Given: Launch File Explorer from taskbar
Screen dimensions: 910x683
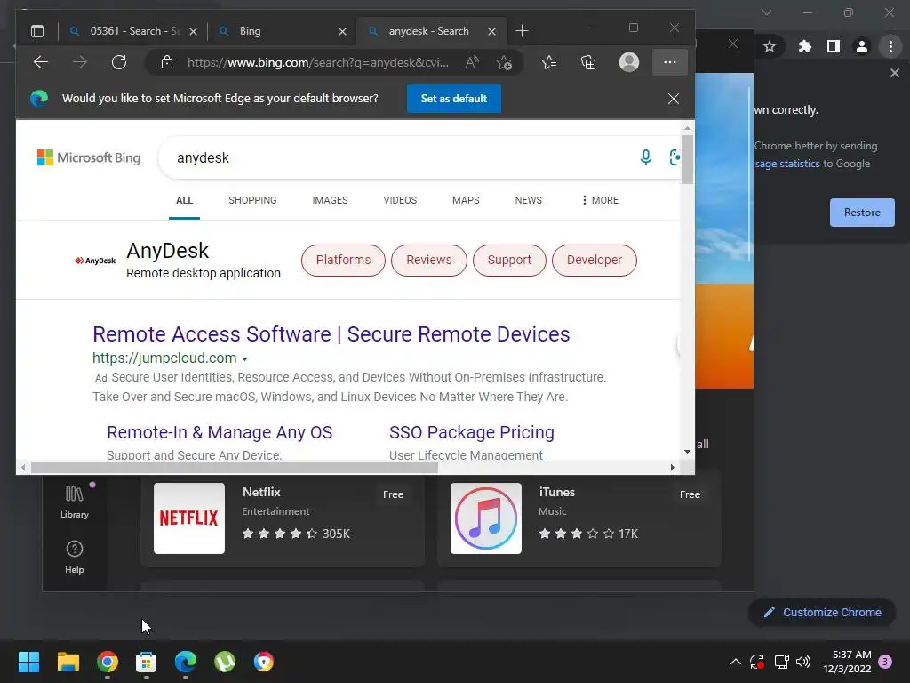Looking at the screenshot, I should pyautogui.click(x=68, y=662).
